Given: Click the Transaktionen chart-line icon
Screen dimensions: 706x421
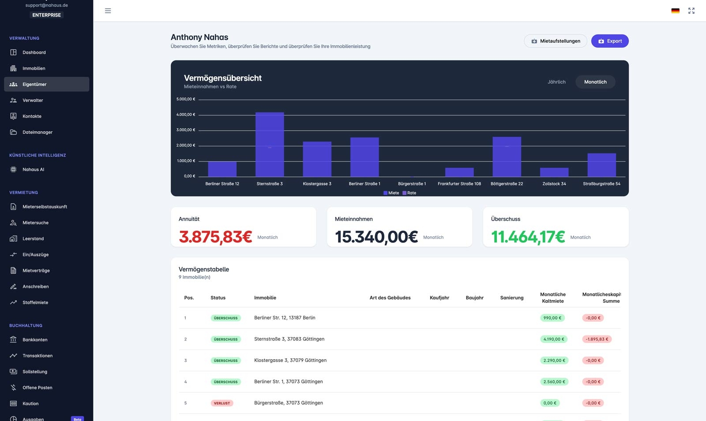Looking at the screenshot, I should click(13, 356).
